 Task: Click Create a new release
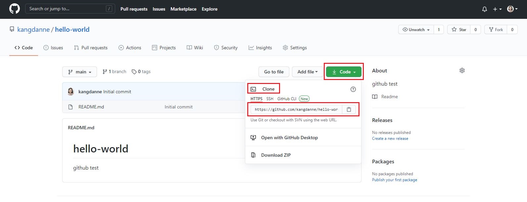tap(390, 139)
